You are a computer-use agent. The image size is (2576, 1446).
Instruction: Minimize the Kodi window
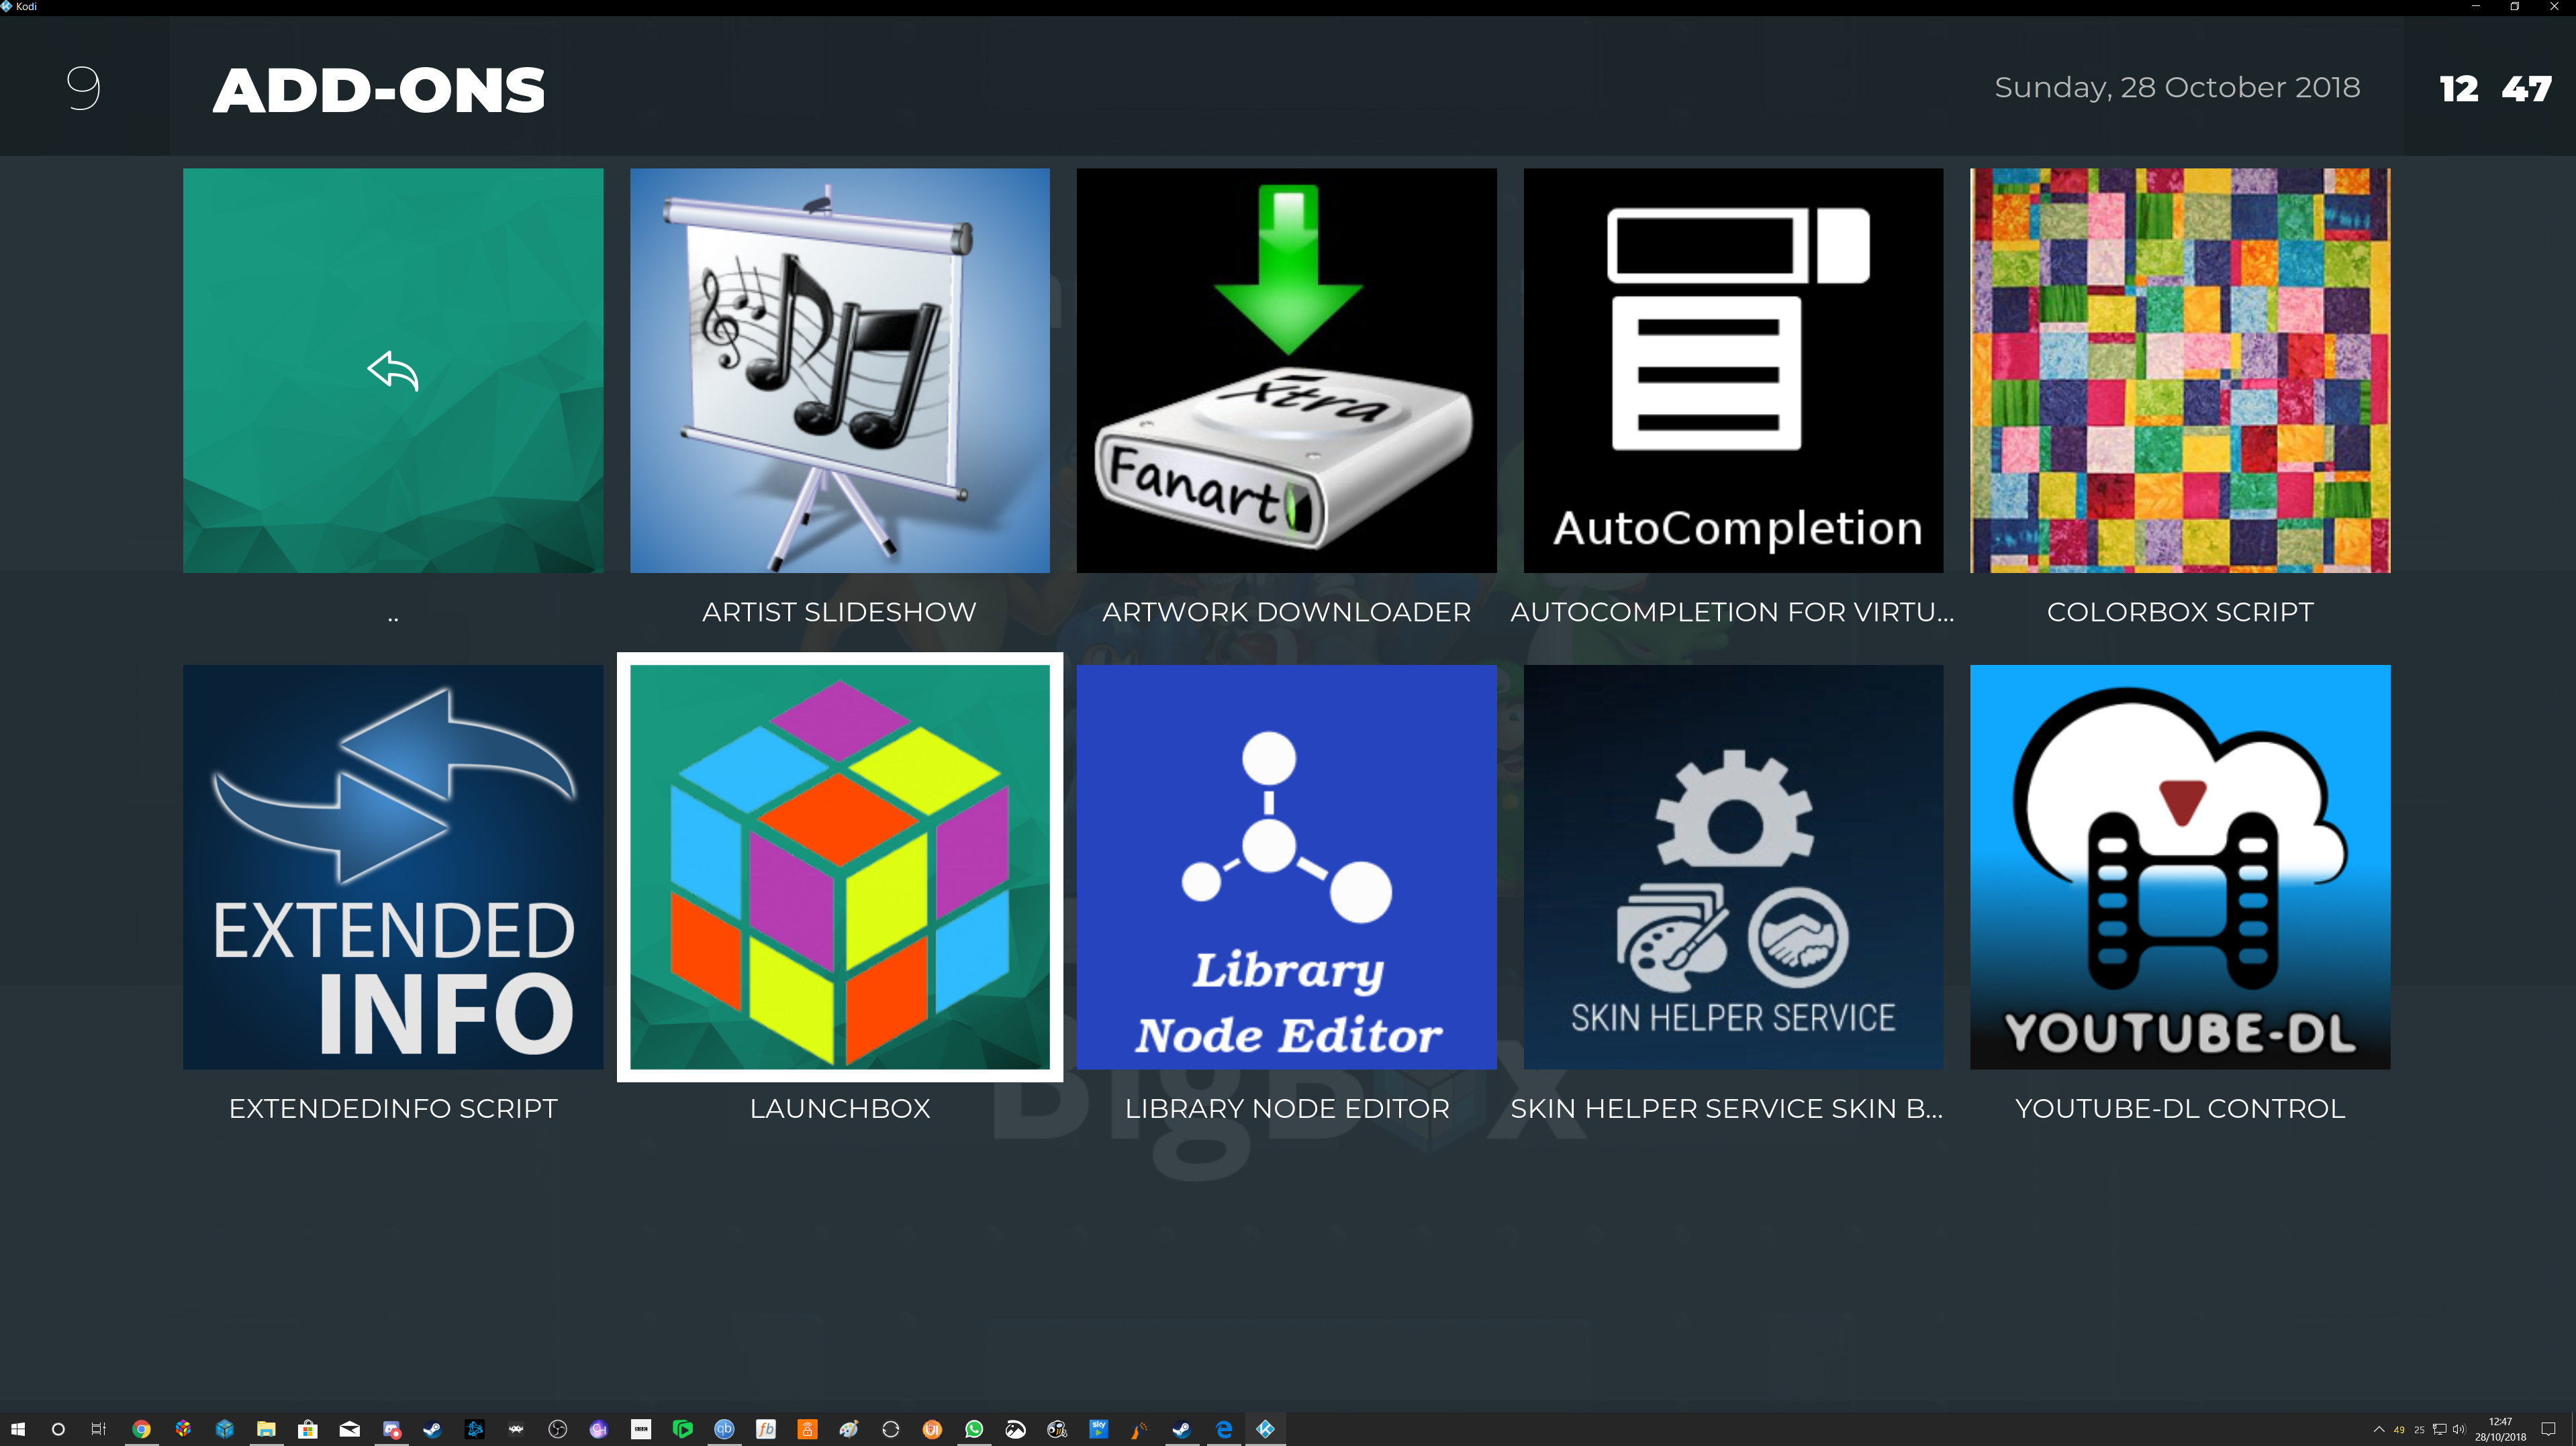[2476, 6]
